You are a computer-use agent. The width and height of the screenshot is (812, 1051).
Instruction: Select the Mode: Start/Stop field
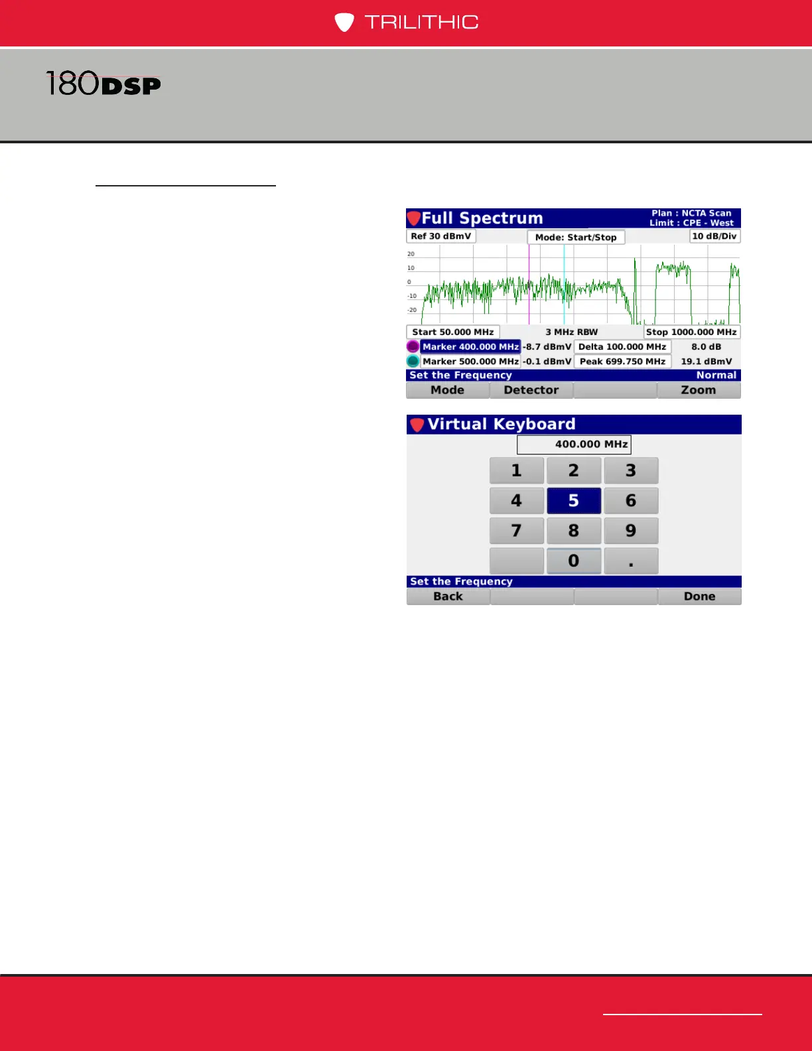click(x=576, y=238)
